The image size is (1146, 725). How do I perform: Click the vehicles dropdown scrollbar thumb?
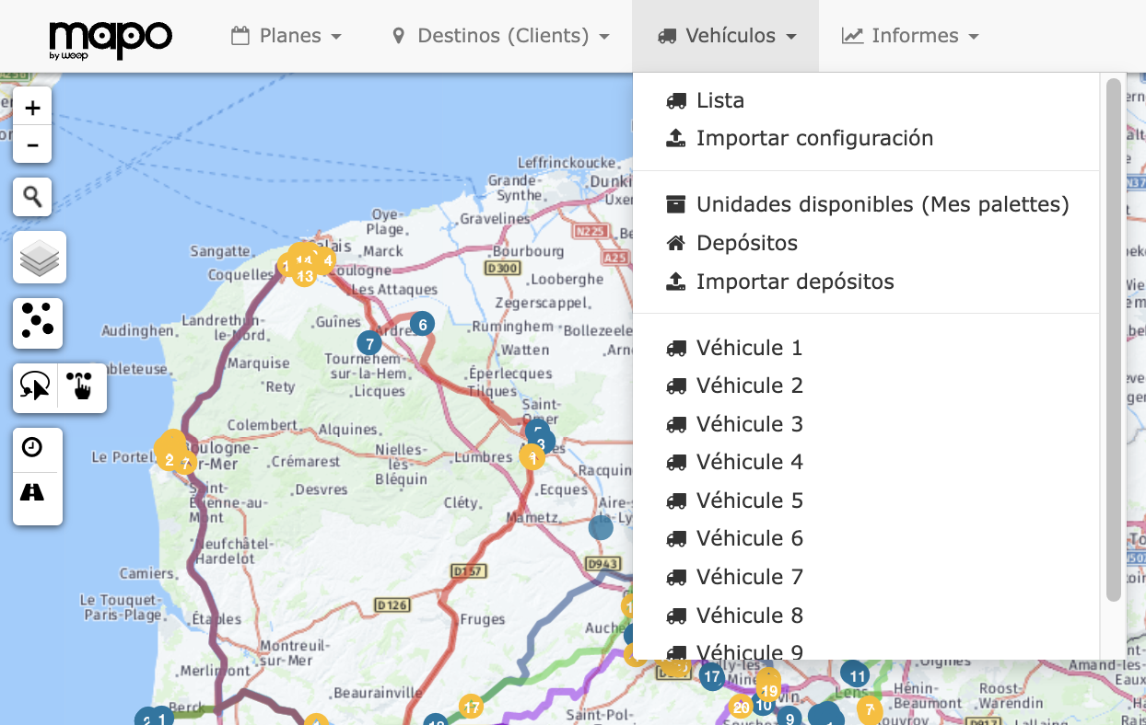point(1113,340)
